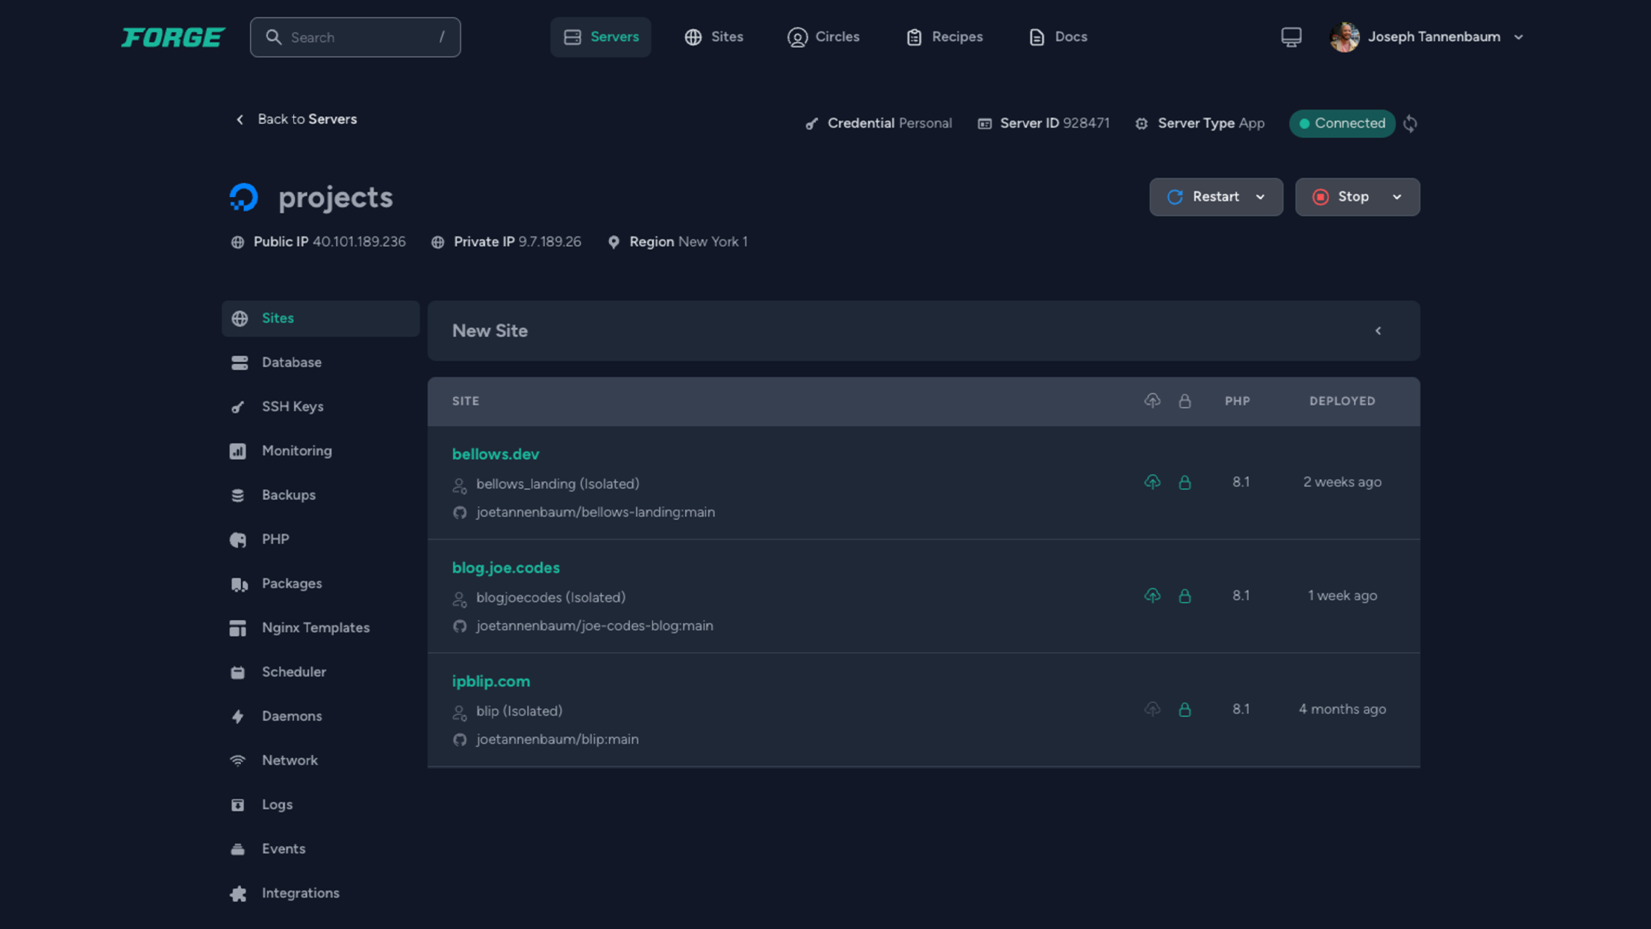Click the monitor icon near profile
The image size is (1651, 929).
click(x=1290, y=37)
